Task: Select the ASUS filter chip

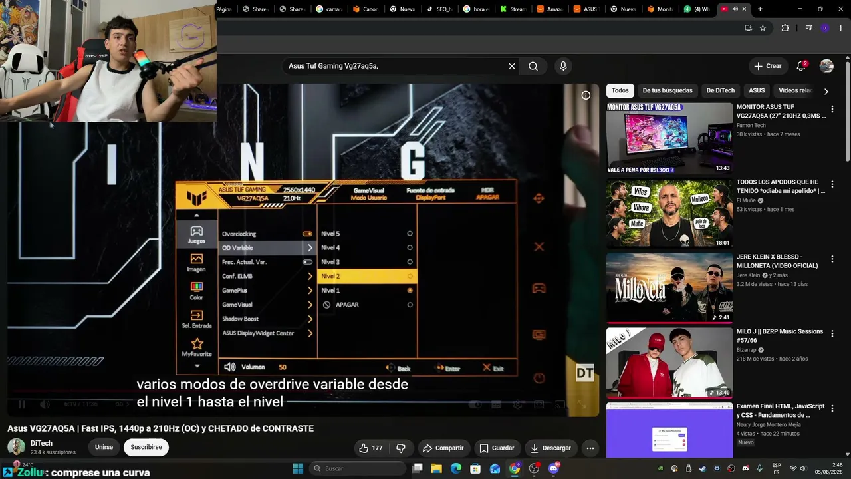Action: [757, 90]
